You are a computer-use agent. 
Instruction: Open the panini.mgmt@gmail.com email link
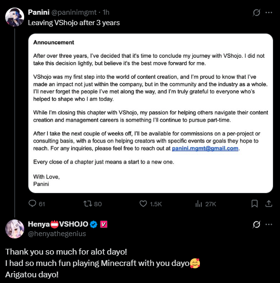click(x=205, y=148)
